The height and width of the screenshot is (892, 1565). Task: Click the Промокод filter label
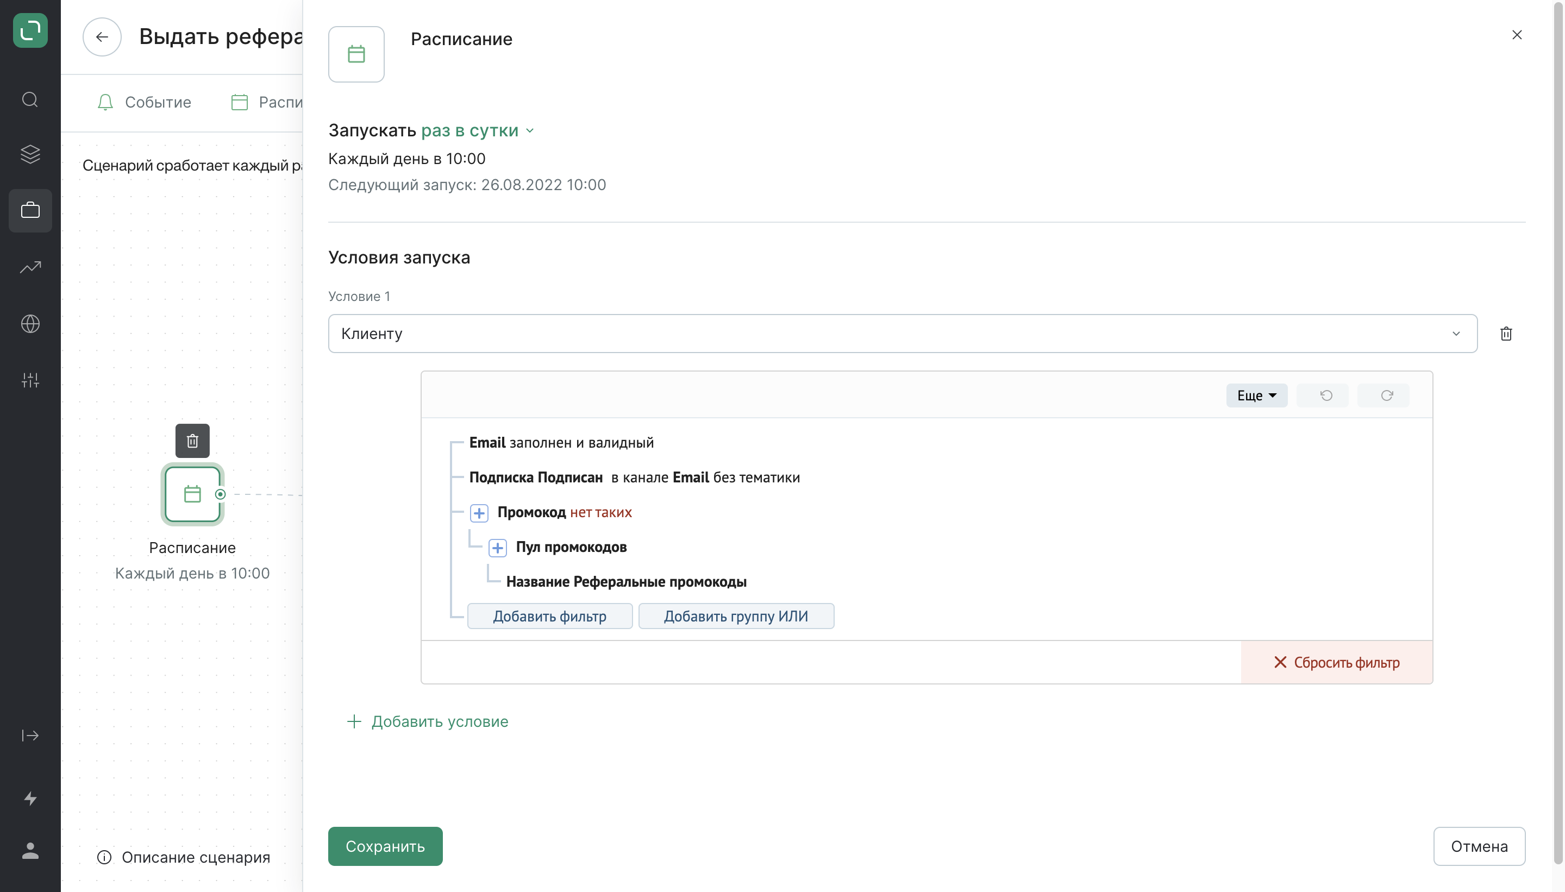pos(531,512)
